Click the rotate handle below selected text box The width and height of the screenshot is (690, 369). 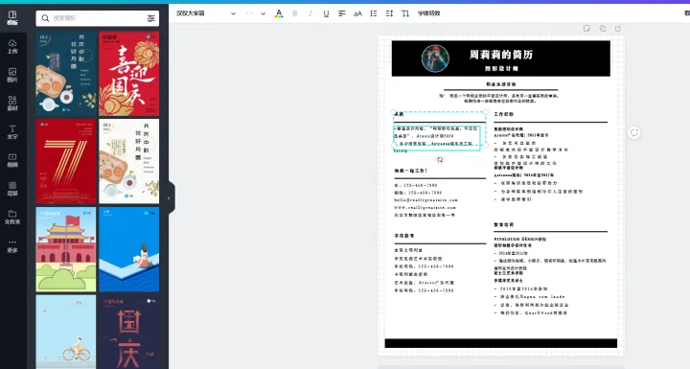pyautogui.click(x=440, y=159)
